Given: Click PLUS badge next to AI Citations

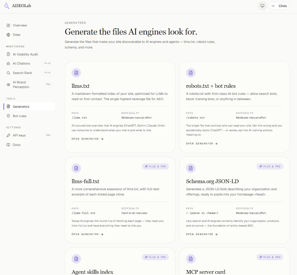Looking at the screenshot, I should (x=48, y=63).
